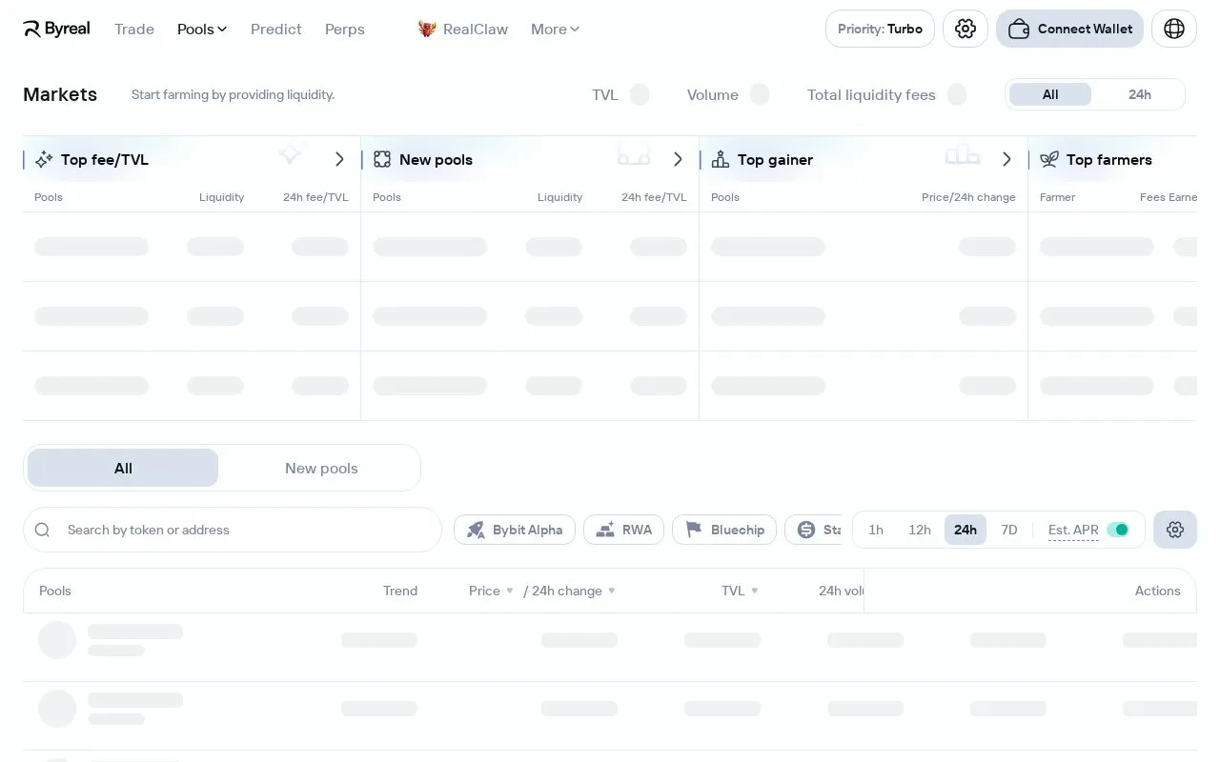The width and height of the screenshot is (1220, 762).
Task: Click the RealClaw lobster icon
Action: click(x=427, y=29)
